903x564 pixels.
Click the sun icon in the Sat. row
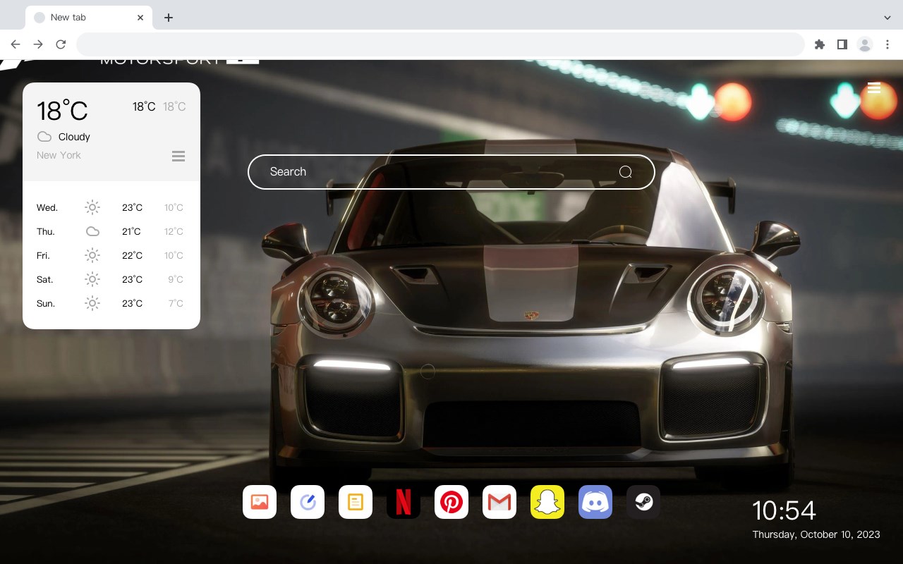coord(92,279)
